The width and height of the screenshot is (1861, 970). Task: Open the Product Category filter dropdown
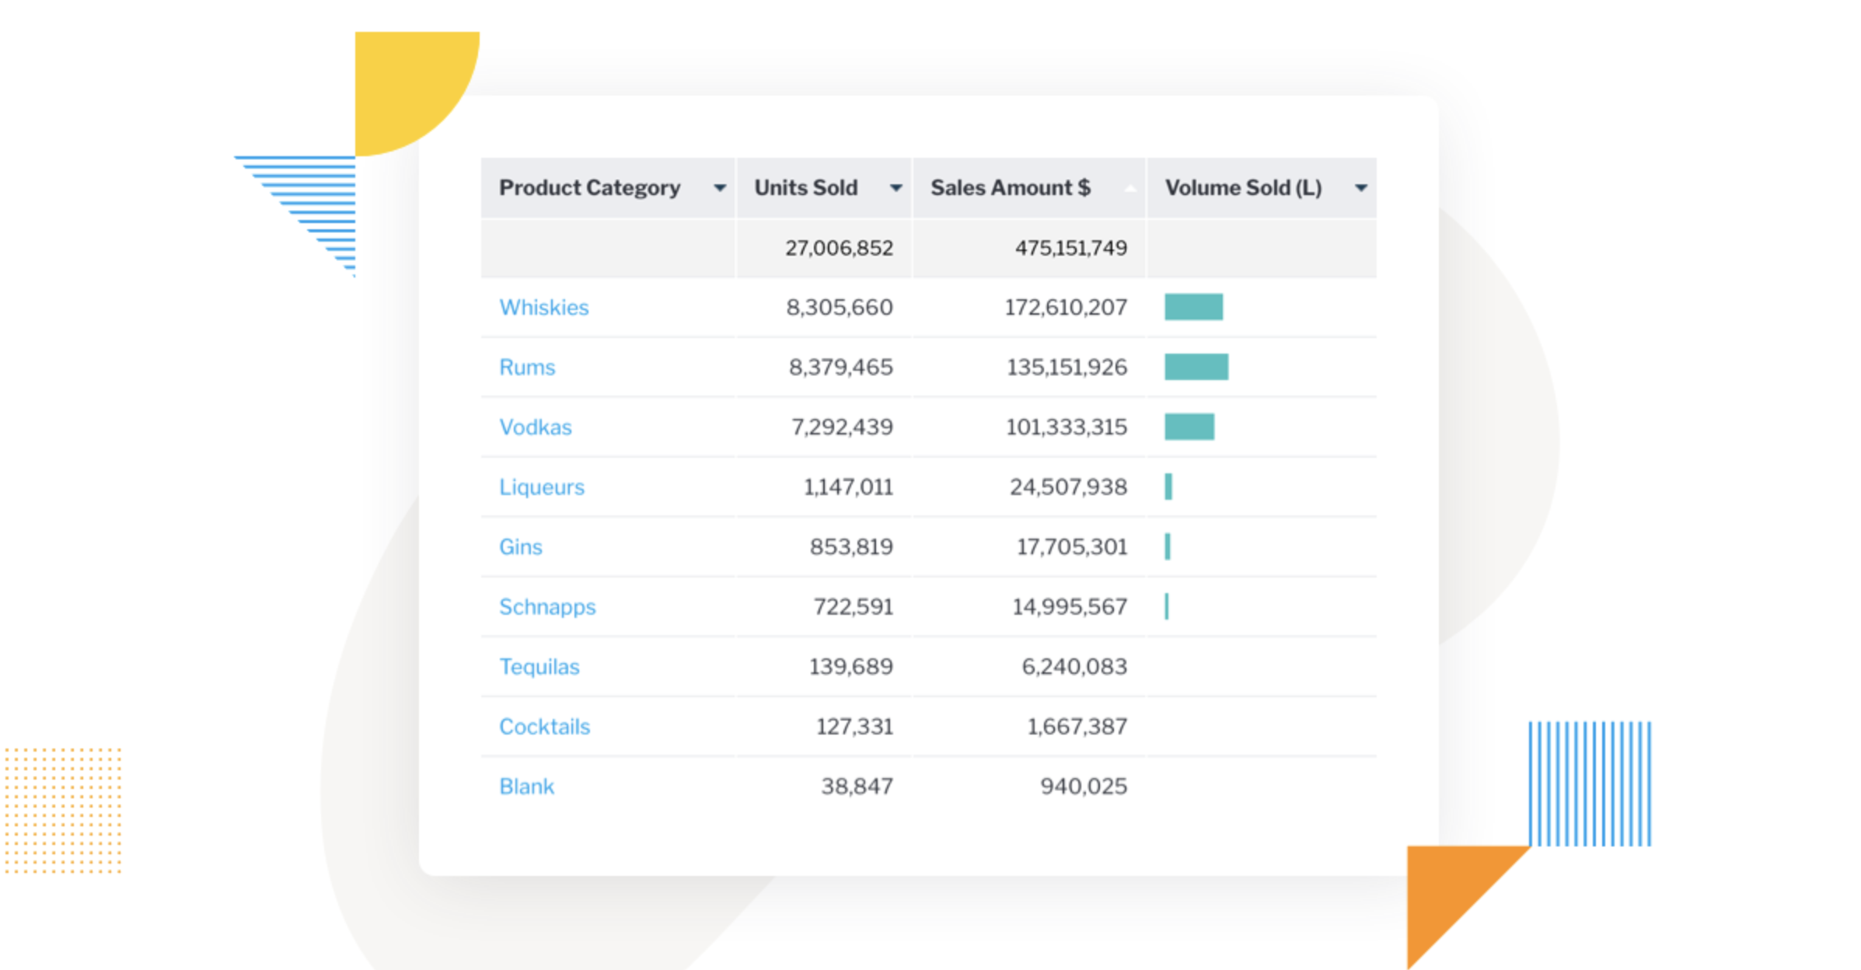(720, 187)
